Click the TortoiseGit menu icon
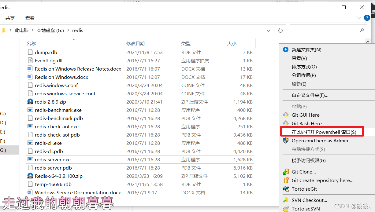The height and width of the screenshot is (212, 375). [x=286, y=189]
